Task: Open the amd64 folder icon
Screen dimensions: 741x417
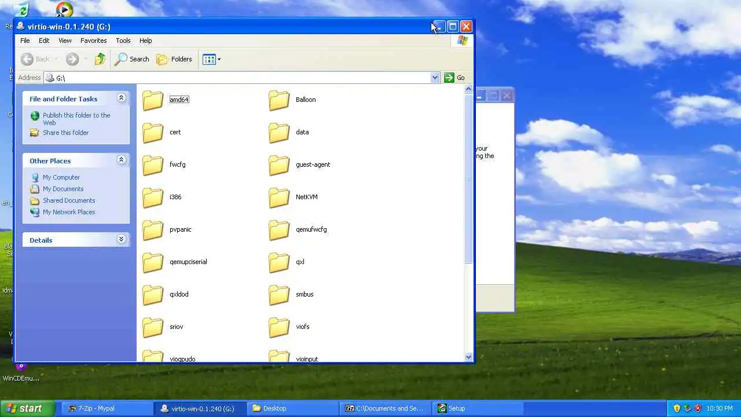Action: click(x=153, y=100)
